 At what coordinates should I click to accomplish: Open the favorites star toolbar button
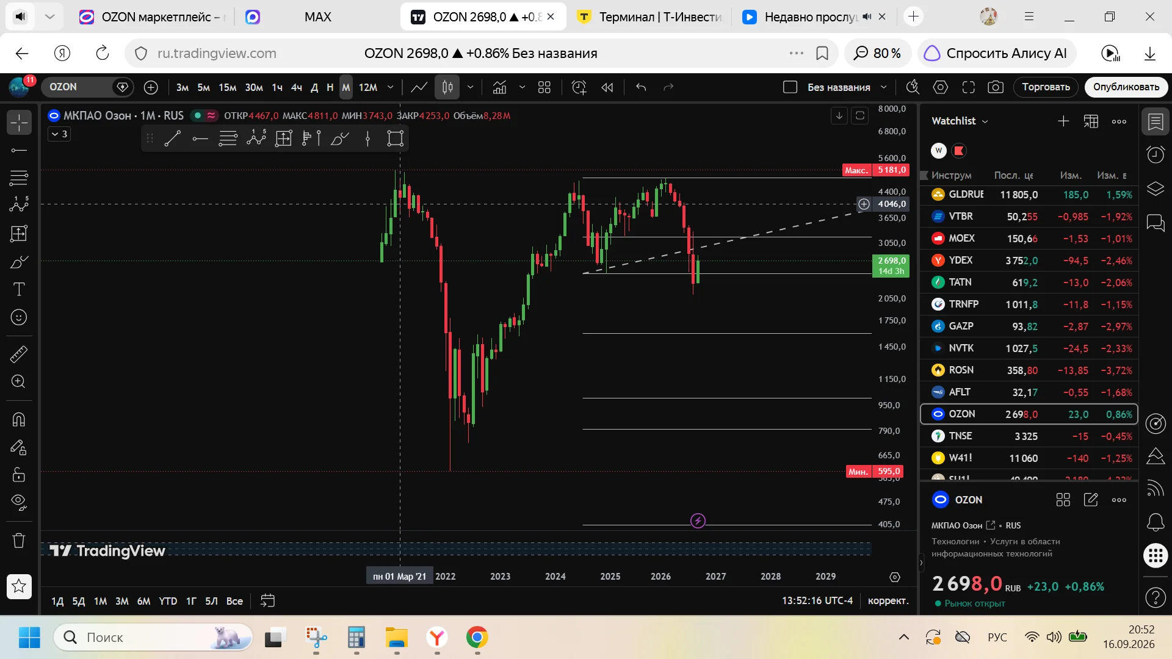pyautogui.click(x=19, y=586)
